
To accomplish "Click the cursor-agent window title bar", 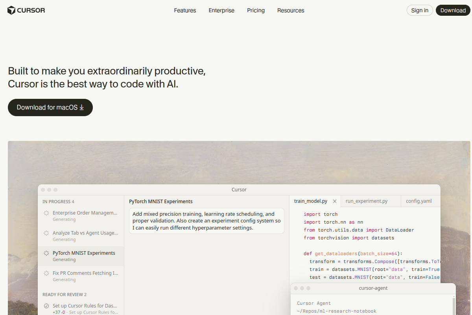I will pos(373,288).
